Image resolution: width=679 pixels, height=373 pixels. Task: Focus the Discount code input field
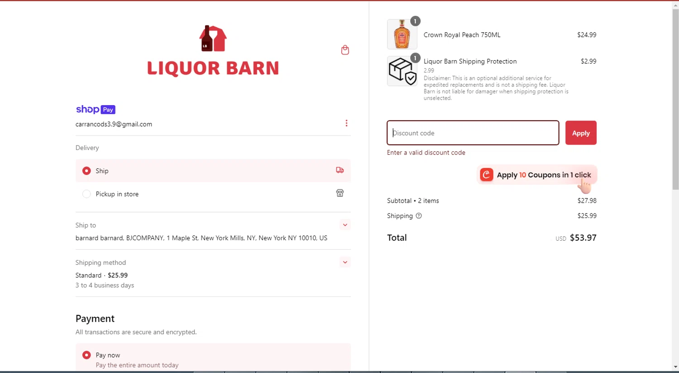tap(473, 133)
